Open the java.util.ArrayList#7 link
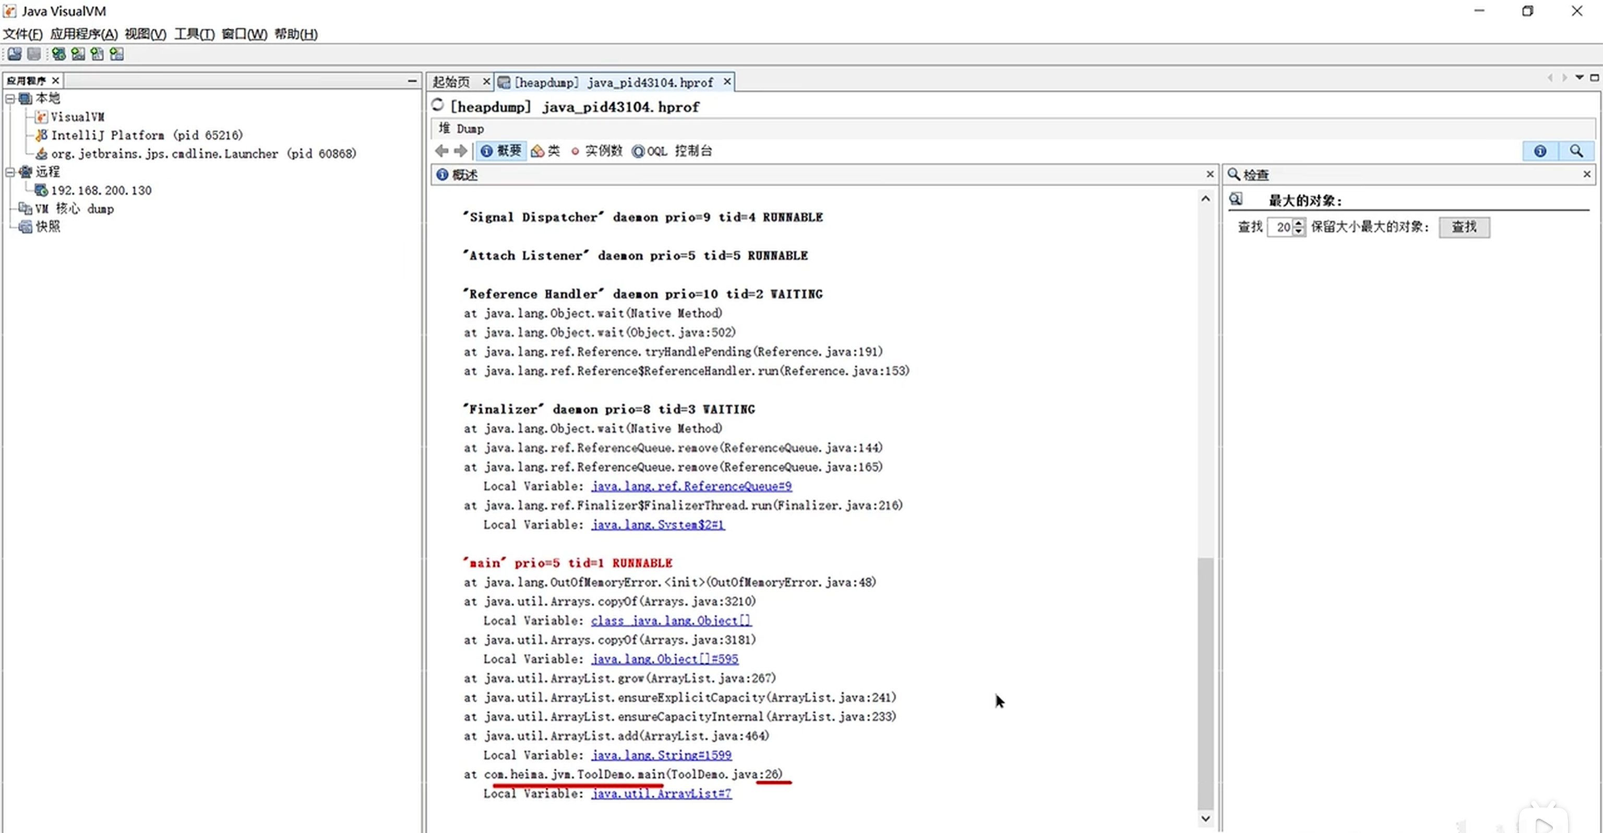 (661, 793)
